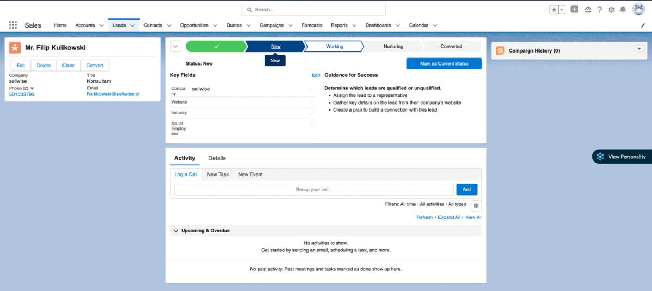The image size is (652, 291).
Task: Click the completed stage checkmark in path
Action: 216,47
